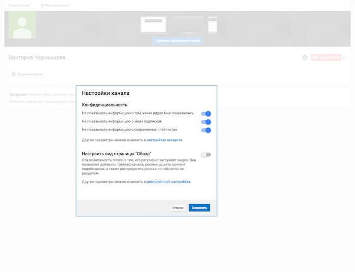Select the mobile phone preview icon
The width and height of the screenshot is (355, 272).
(x=212, y=25)
